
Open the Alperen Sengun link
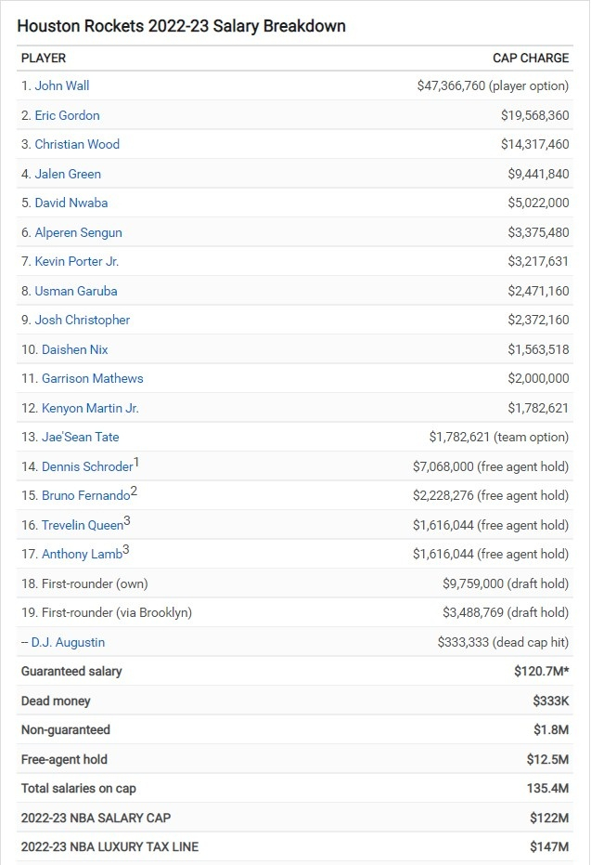click(x=78, y=232)
